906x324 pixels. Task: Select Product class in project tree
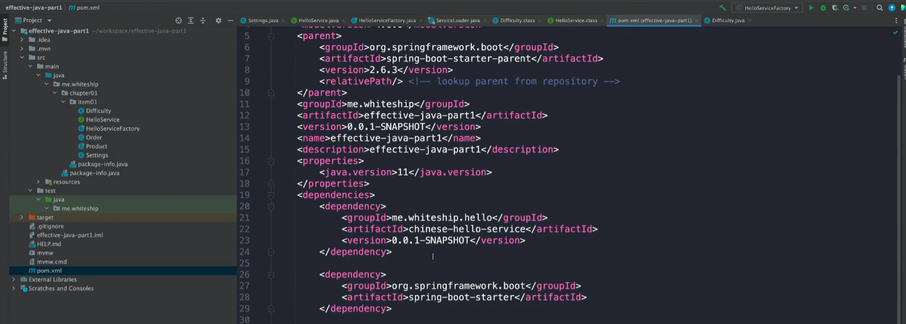pos(96,146)
